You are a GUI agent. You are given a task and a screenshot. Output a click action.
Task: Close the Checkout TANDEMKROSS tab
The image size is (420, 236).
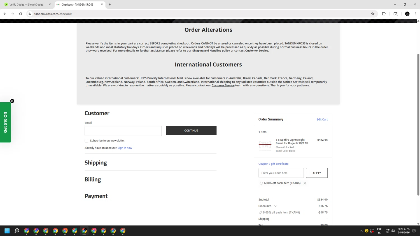tap(102, 4)
